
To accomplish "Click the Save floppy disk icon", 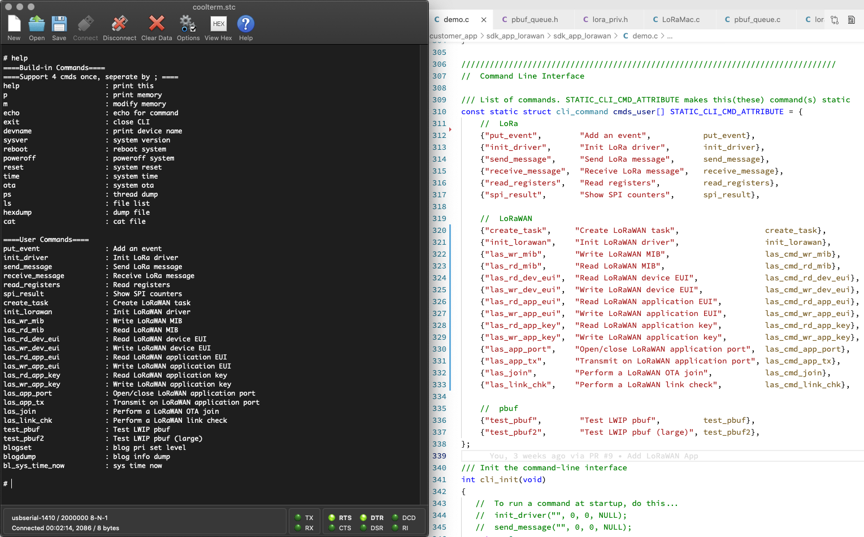I will [59, 24].
